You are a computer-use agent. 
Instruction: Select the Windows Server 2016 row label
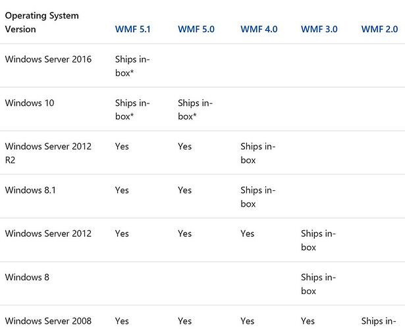click(48, 59)
